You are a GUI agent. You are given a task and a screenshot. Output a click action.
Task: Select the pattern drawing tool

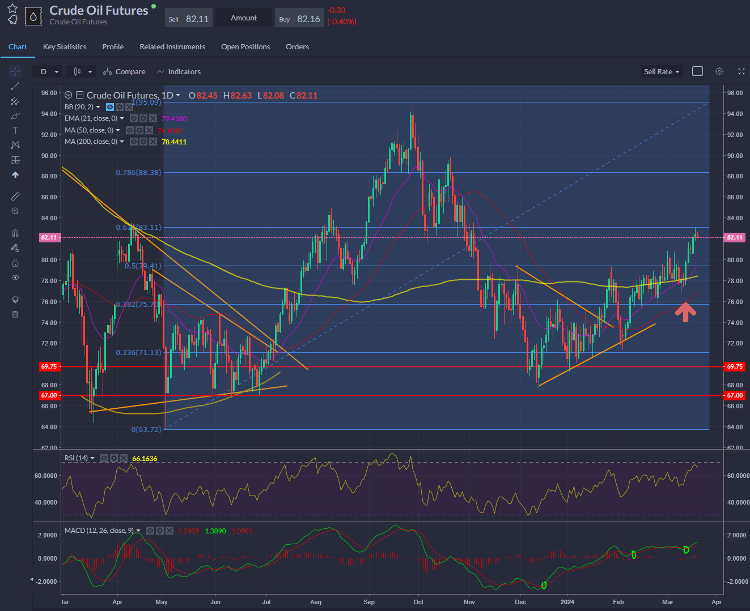15,145
